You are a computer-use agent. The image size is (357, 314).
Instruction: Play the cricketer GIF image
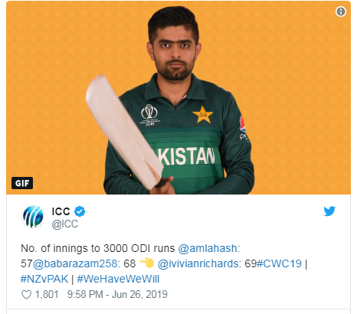coord(178,97)
